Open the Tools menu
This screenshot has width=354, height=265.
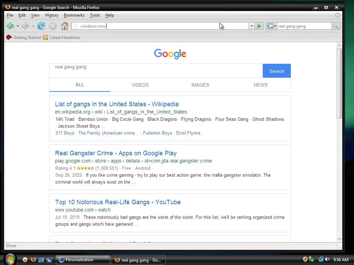click(95, 15)
